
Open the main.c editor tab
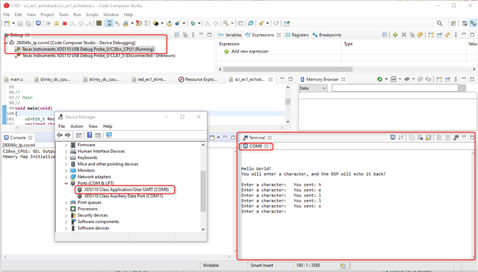pos(14,80)
